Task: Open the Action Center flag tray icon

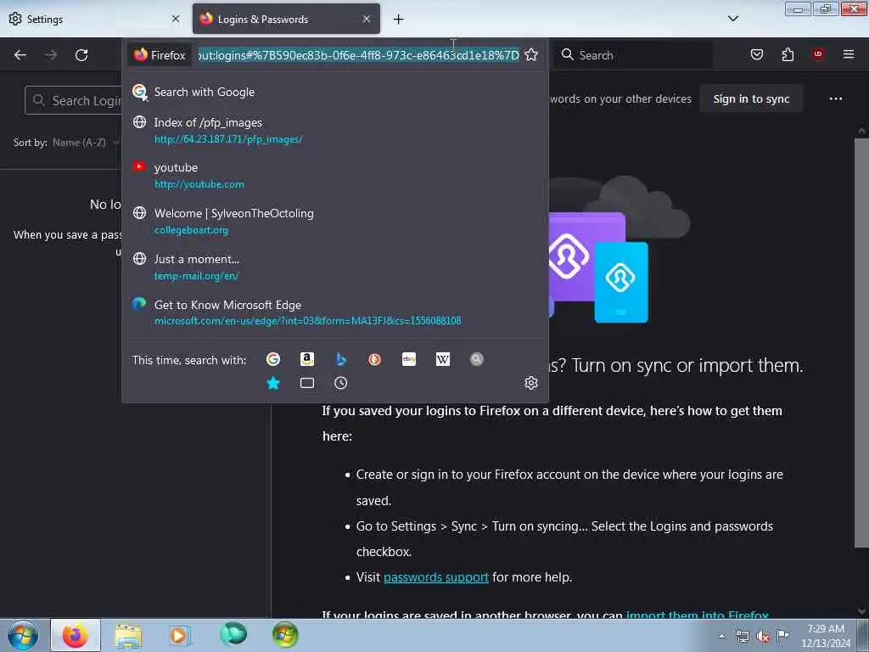Action: click(x=783, y=636)
